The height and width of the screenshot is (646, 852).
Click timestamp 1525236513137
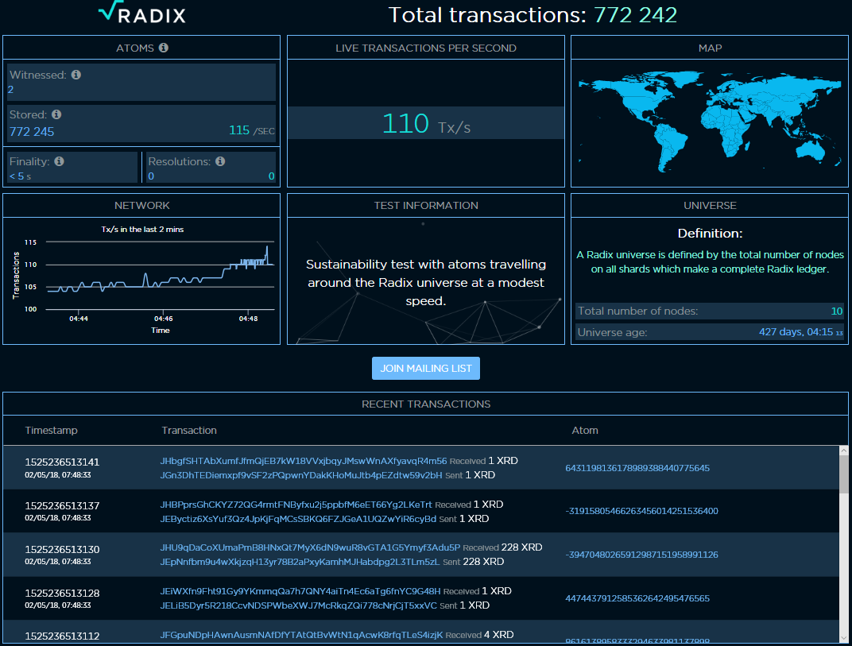[62, 506]
